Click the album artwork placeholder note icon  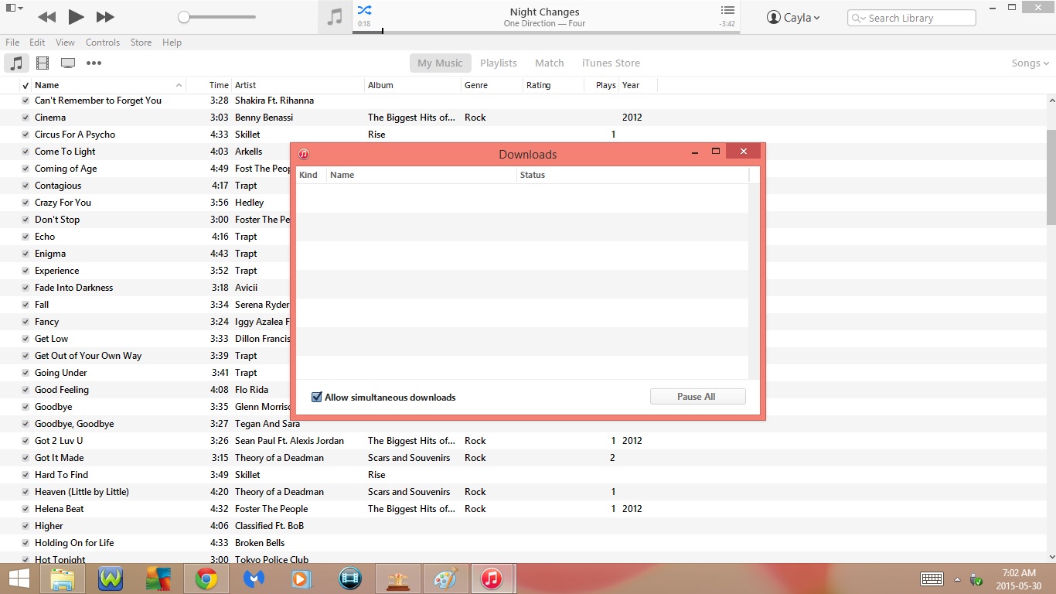(x=335, y=17)
